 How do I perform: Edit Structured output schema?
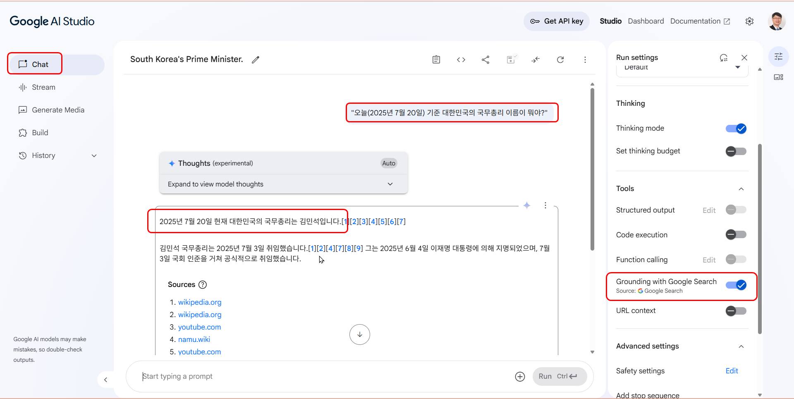[x=709, y=210]
